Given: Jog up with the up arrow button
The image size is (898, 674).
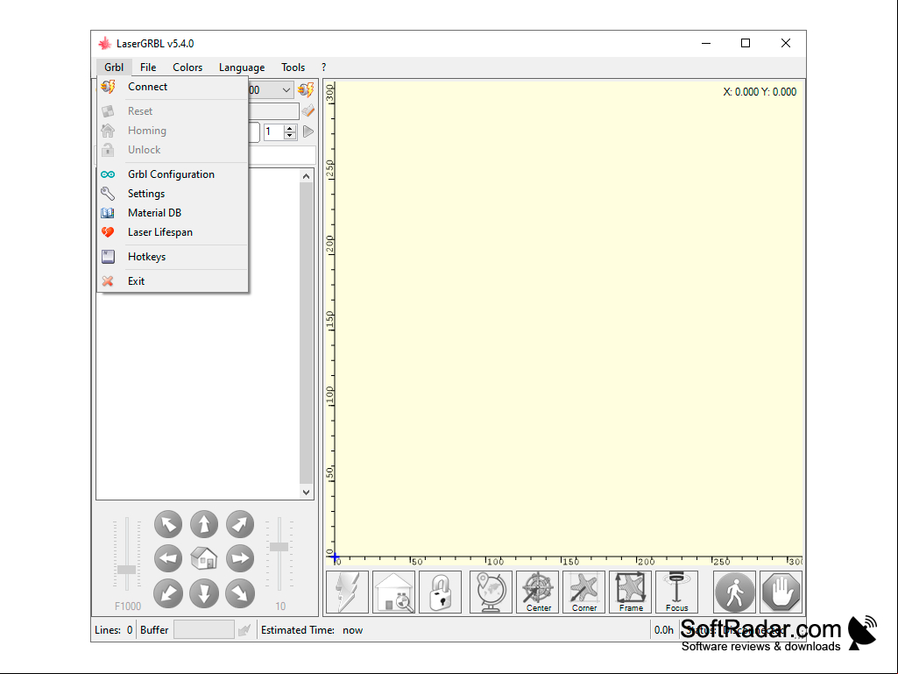Looking at the screenshot, I should coord(204,524).
